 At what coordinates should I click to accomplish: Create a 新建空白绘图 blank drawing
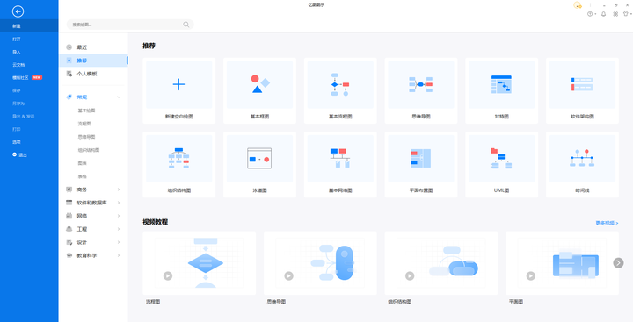click(x=178, y=90)
